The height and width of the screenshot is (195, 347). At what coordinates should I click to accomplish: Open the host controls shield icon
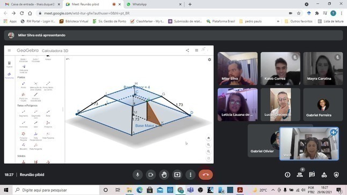click(336, 175)
